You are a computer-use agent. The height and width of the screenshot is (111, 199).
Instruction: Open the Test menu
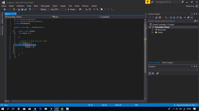[x=70, y=6]
